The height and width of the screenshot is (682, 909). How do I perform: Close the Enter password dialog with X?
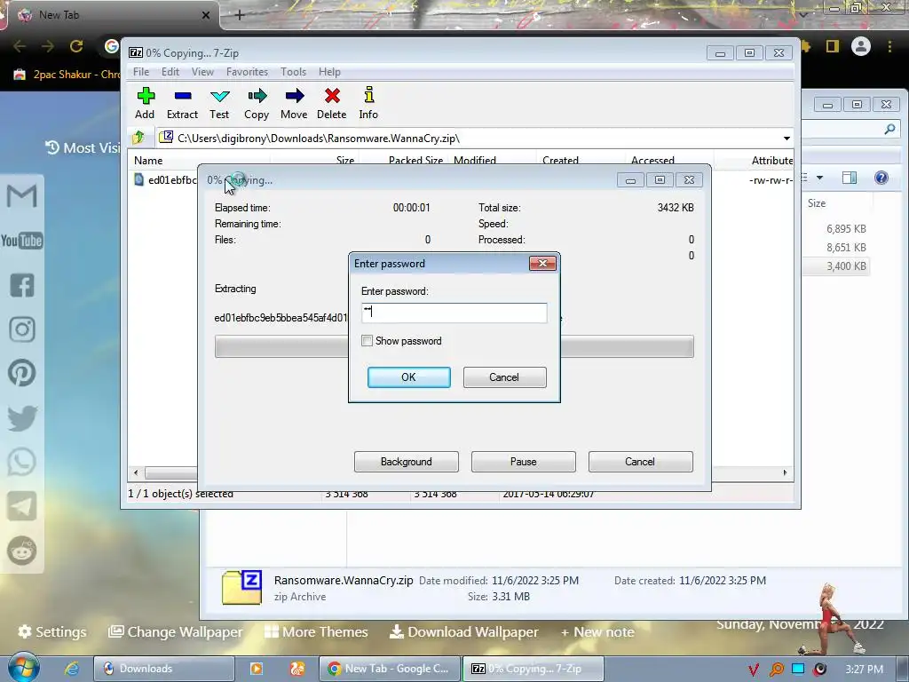542,263
